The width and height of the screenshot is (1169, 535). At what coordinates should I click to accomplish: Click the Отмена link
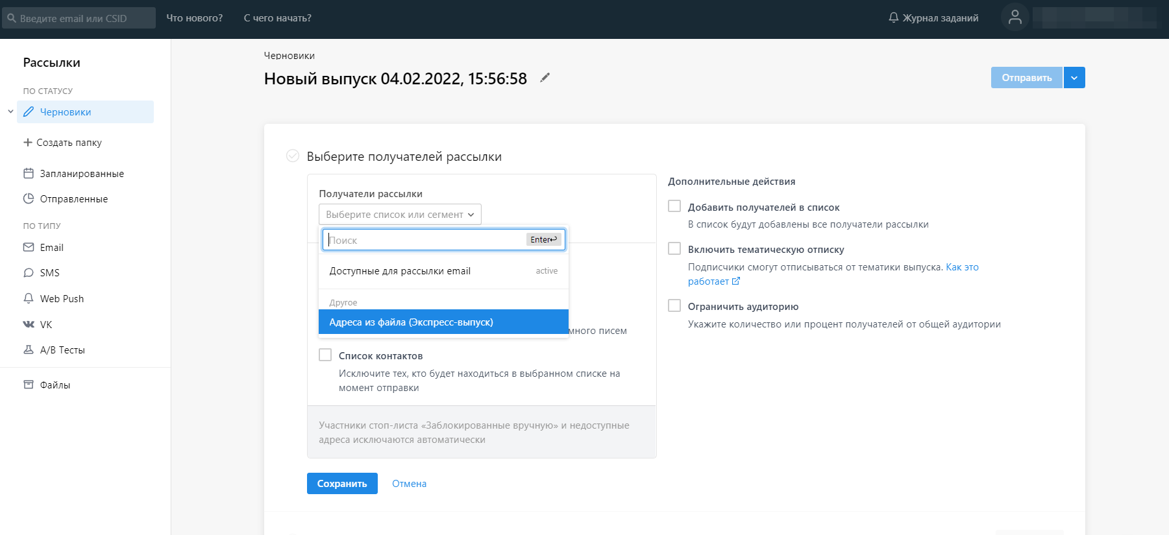pos(410,483)
